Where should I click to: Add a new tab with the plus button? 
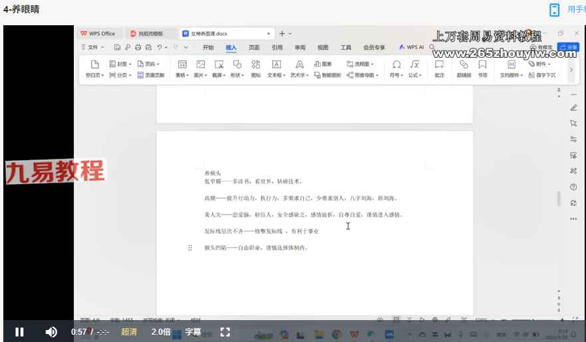(282, 34)
